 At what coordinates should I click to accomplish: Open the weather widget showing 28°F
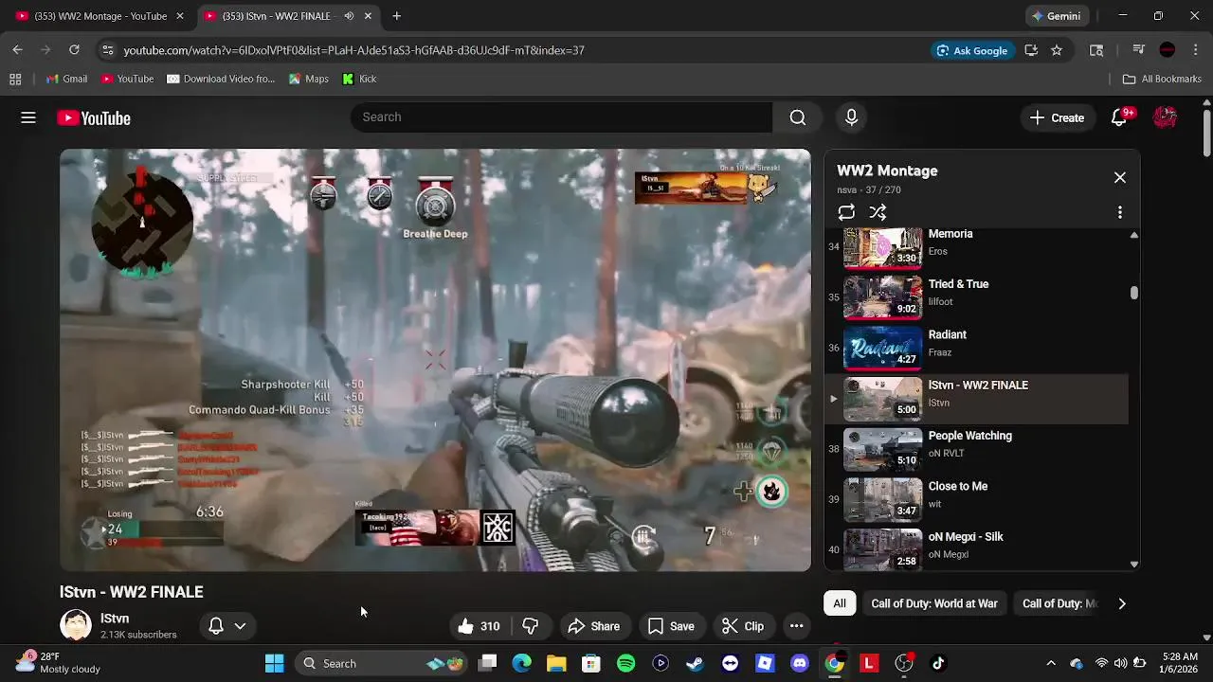click(59, 662)
